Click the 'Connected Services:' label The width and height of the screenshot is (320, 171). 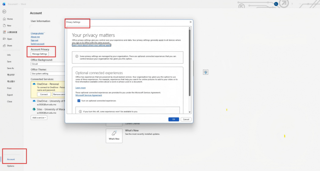pos(42,79)
